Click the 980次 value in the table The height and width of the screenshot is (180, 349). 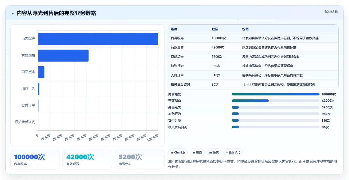click(x=216, y=66)
